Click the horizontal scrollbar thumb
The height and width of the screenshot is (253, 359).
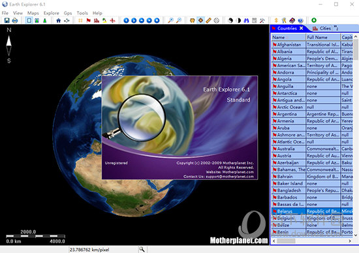286,241
